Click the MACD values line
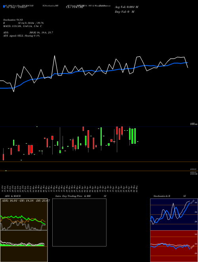The width and height of the screenshot is (198, 262). (23, 26)
